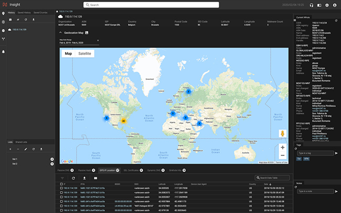Switch map to Satellite view
341x213 pixels.
click(84, 54)
